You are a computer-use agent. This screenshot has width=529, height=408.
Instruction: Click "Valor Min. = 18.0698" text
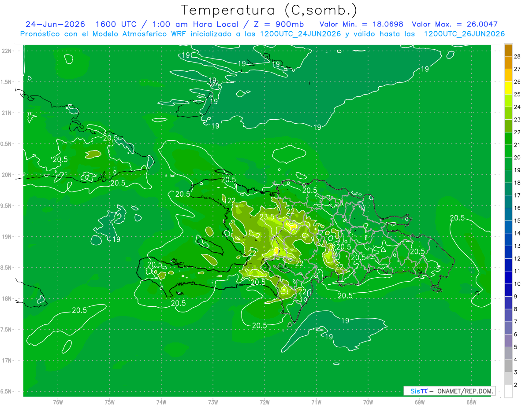point(361,24)
